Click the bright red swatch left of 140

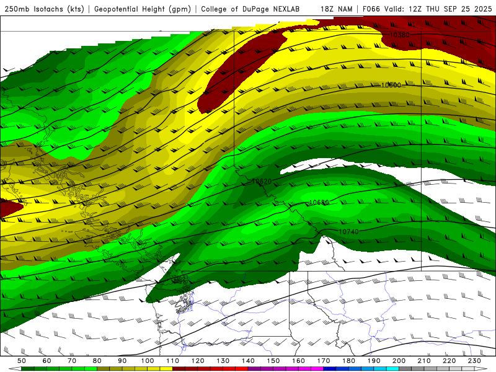[x=242, y=369]
